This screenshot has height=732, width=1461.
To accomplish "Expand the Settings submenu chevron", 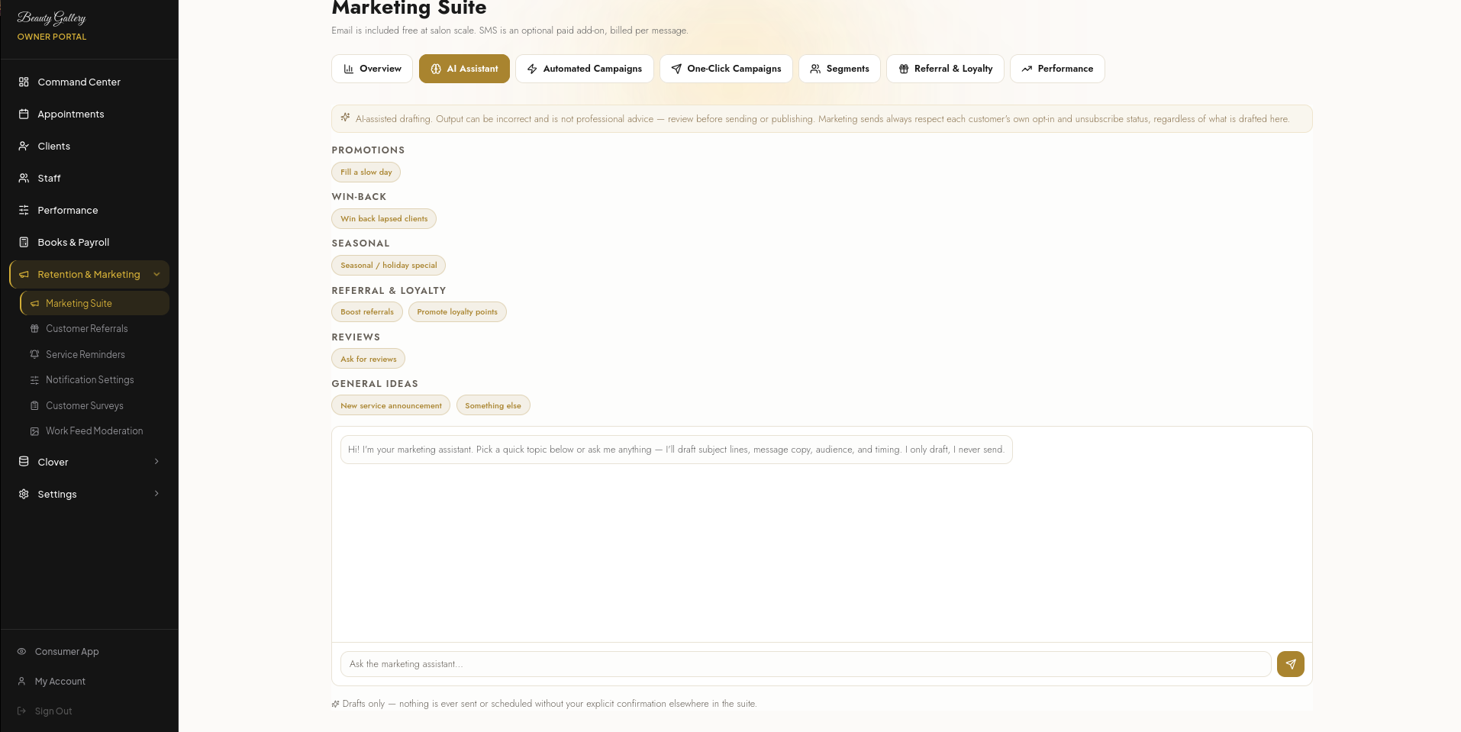I will pyautogui.click(x=156, y=494).
